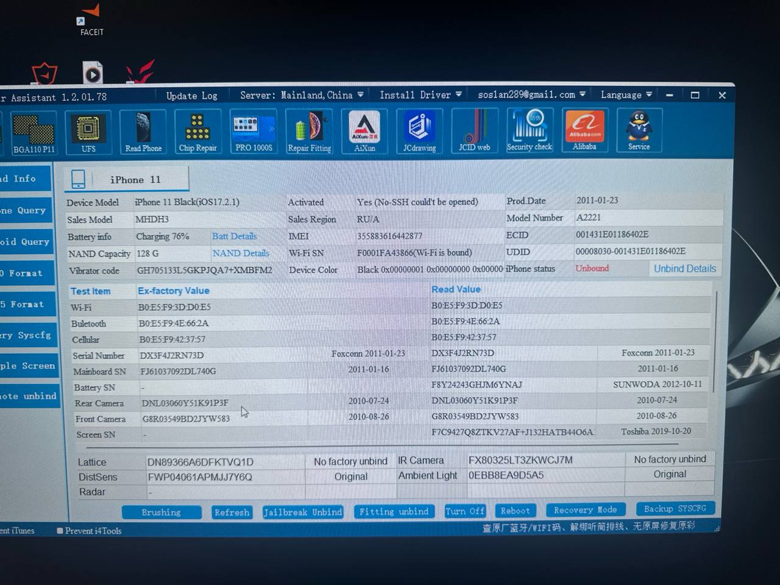Open the Syscfg sidebar item

[28, 335]
